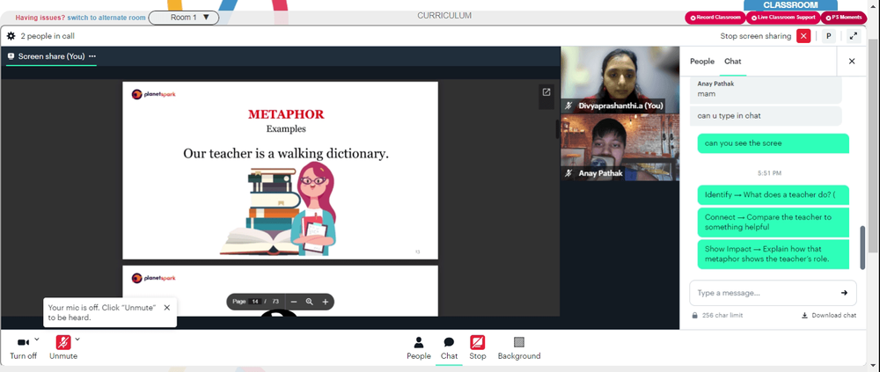The width and height of the screenshot is (880, 372).
Task: Toggle Chat from bottom toolbar
Action: [x=449, y=348]
